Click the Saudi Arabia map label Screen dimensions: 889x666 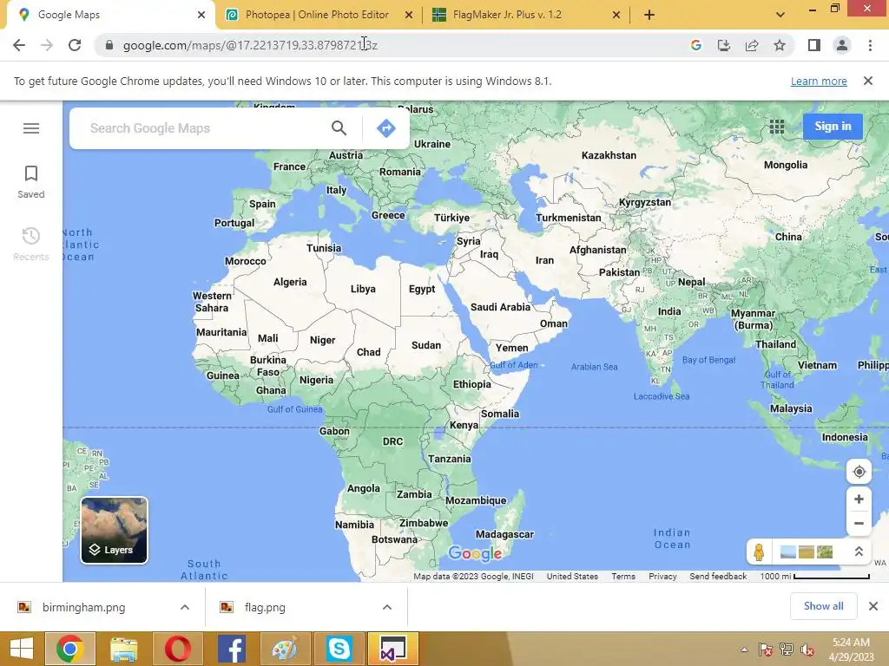tap(500, 307)
